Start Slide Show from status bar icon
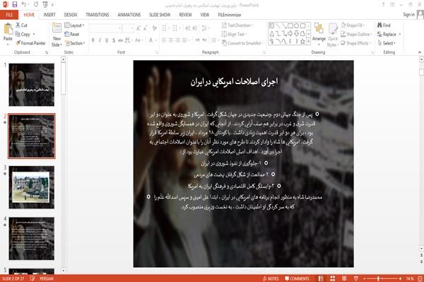 (356, 278)
